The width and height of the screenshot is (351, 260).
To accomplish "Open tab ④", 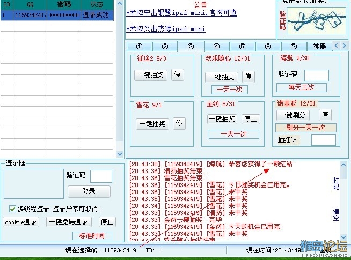I will tap(216, 47).
